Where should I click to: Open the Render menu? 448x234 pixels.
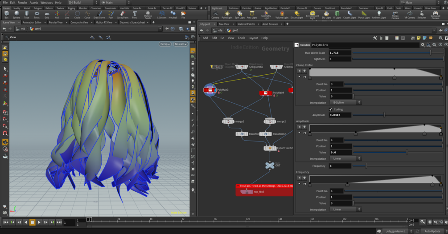point(22,3)
